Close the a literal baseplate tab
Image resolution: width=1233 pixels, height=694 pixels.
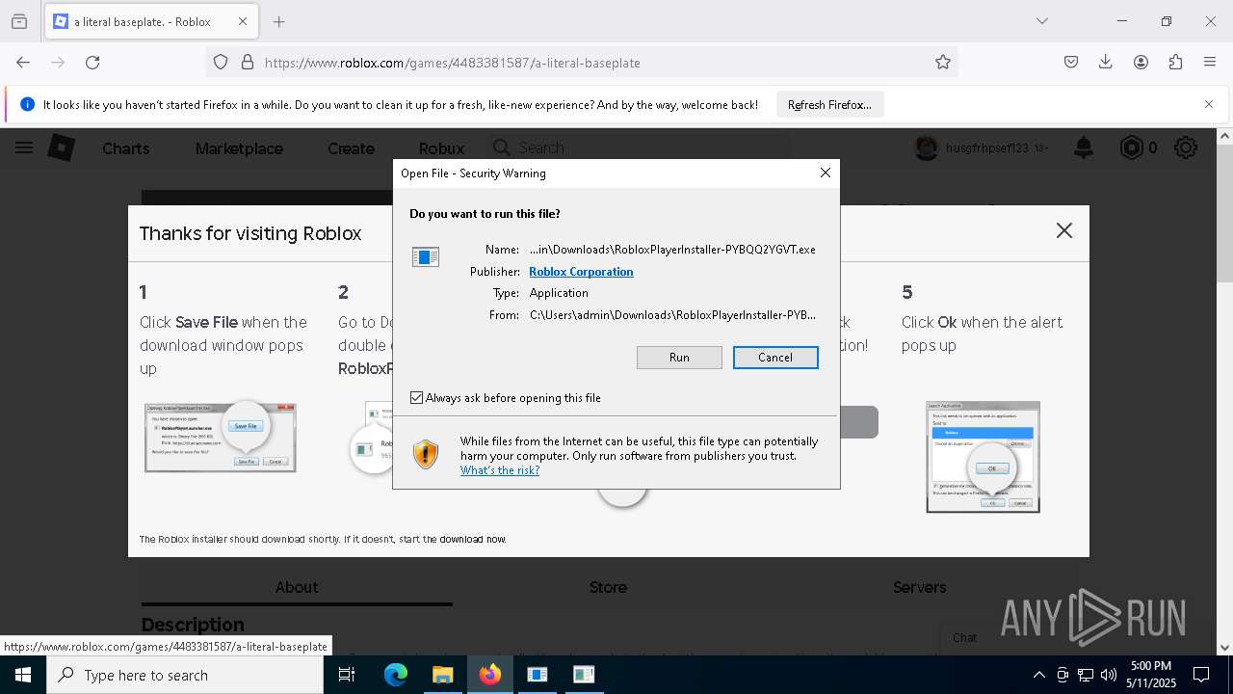click(x=242, y=21)
